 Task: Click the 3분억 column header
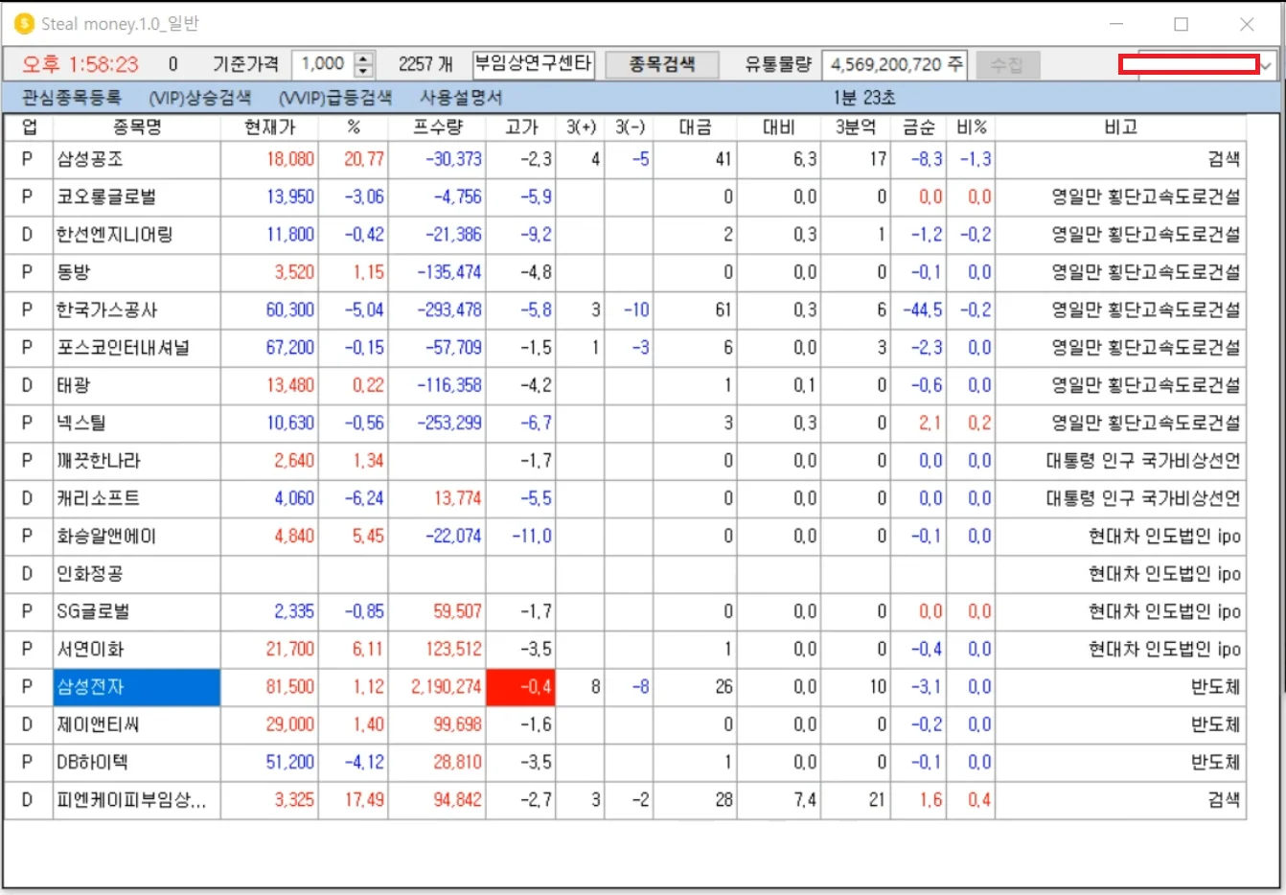pyautogui.click(x=856, y=127)
